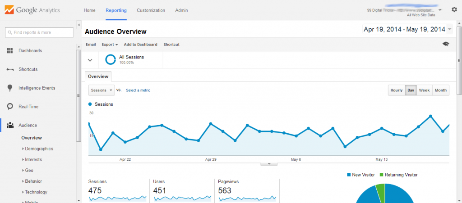Open the account selector dropdown
Screen dimensions: 462x203
pos(440,10)
